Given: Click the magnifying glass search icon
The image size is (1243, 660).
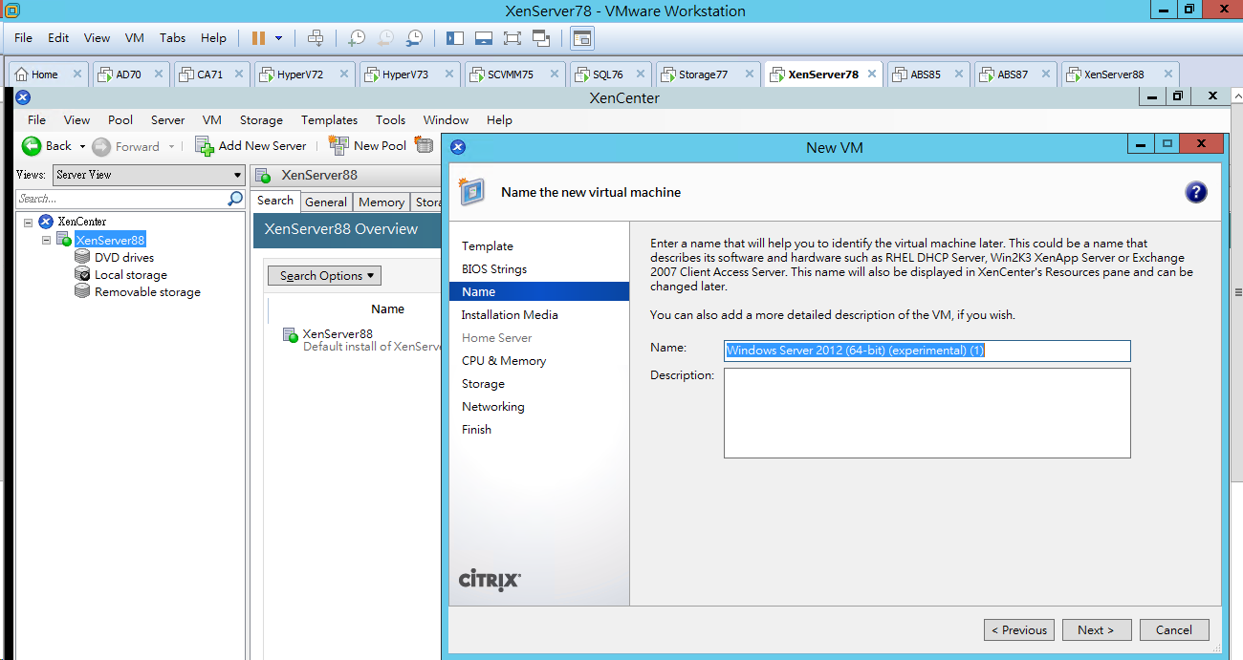Looking at the screenshot, I should [x=235, y=199].
